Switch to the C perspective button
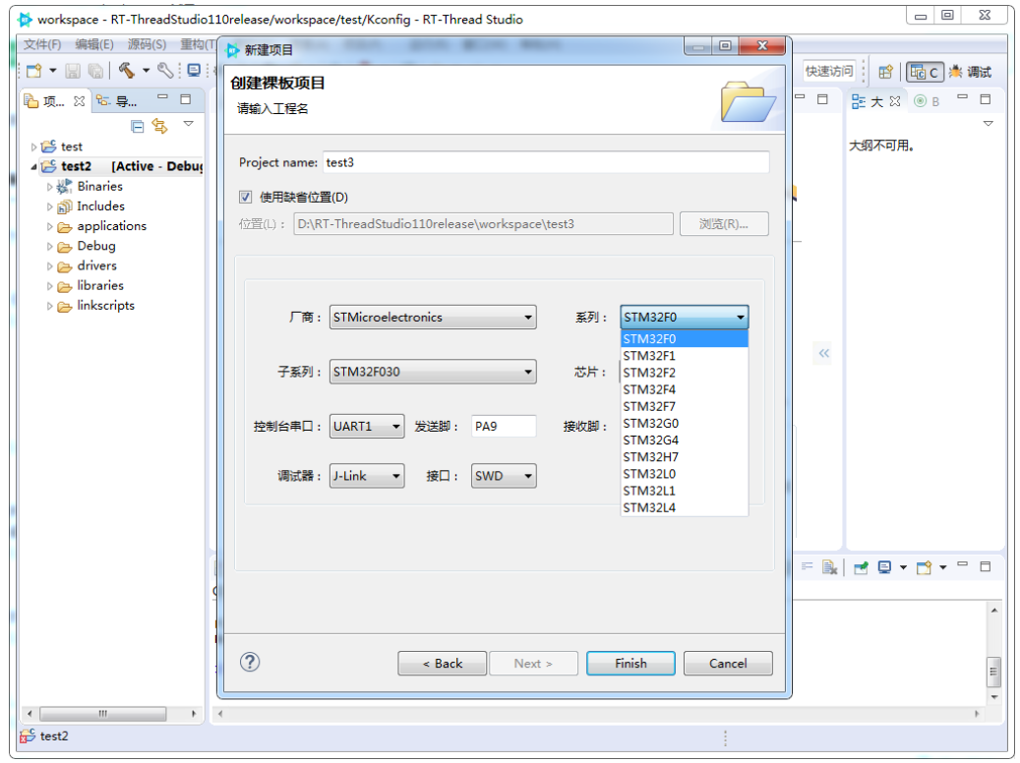The image size is (1020, 763). 925,72
